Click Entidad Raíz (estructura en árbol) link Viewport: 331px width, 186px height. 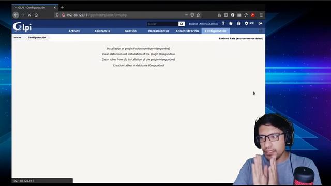pos(241,38)
